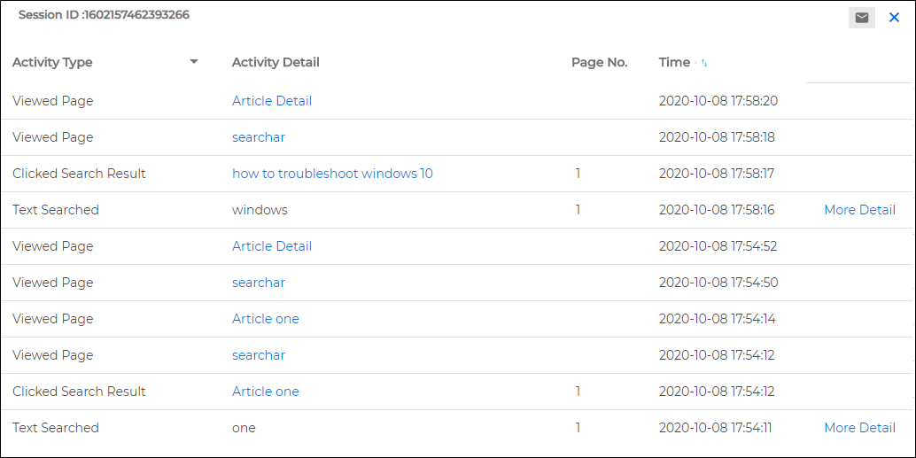Open Article one in Viewed Page row
The image size is (916, 458).
(265, 318)
